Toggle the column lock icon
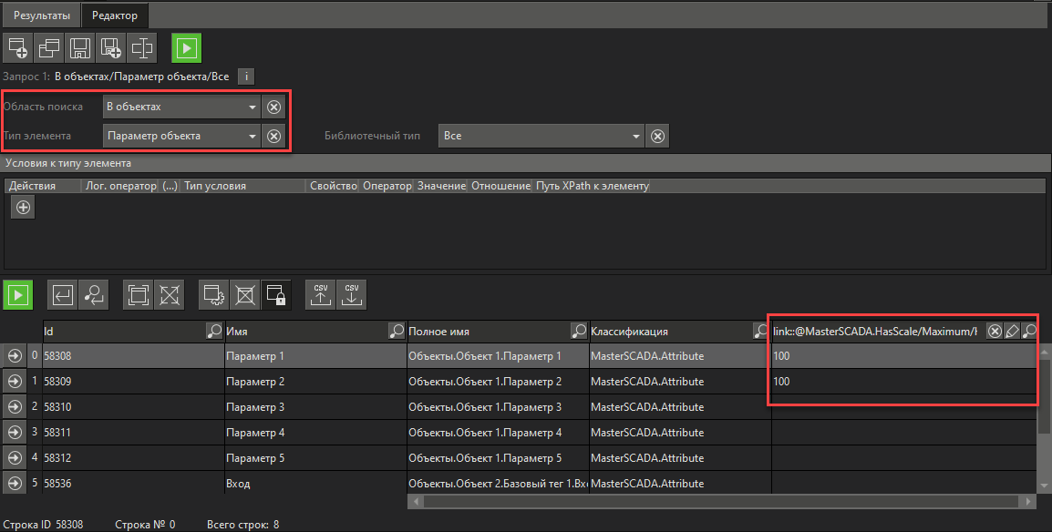This screenshot has height=532, width=1052. click(x=275, y=294)
